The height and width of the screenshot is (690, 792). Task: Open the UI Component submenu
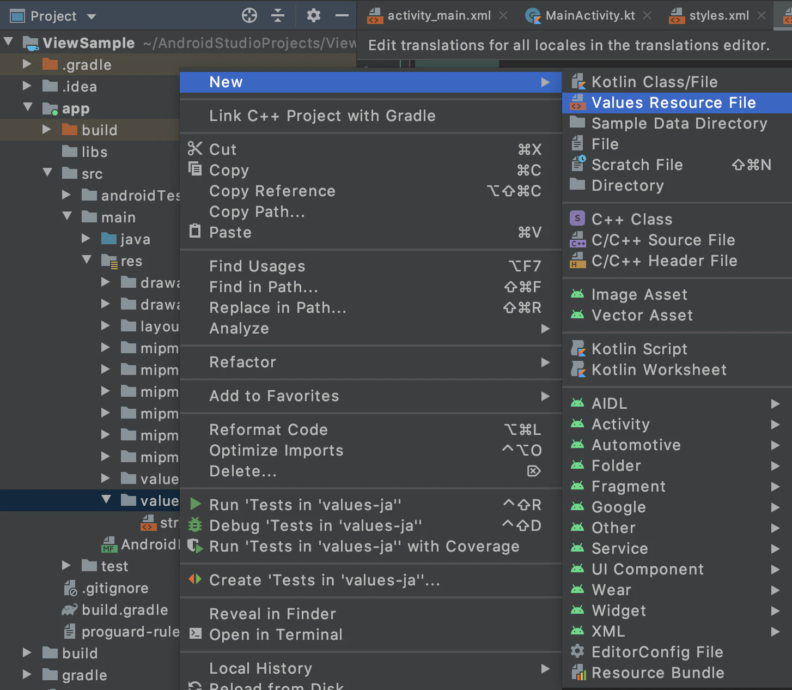(677, 569)
